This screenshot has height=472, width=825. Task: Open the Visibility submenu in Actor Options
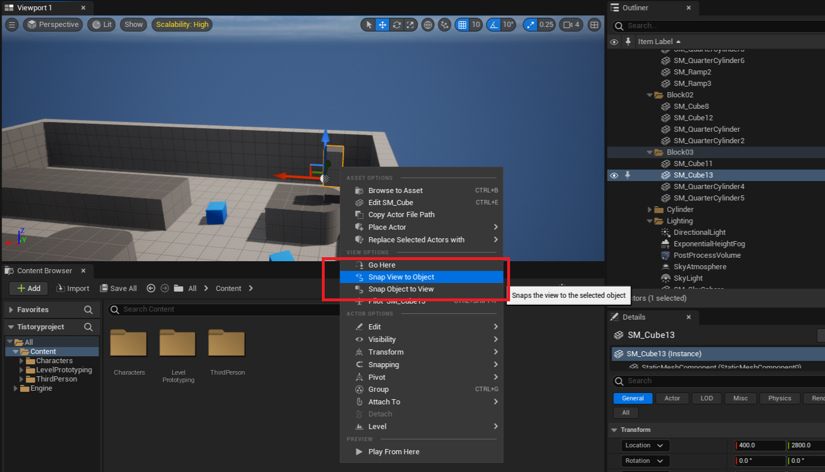(x=421, y=340)
